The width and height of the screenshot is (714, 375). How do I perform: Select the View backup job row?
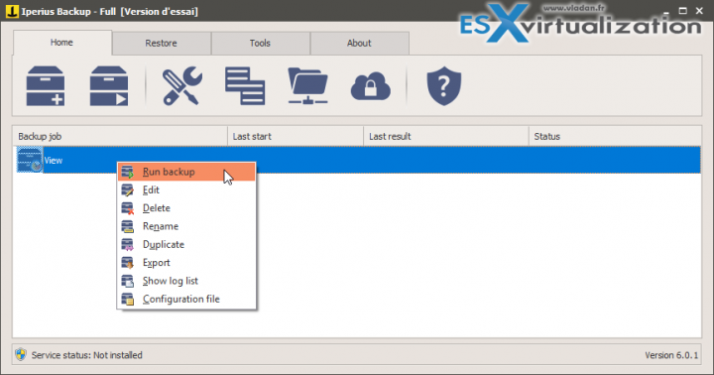tap(357, 160)
